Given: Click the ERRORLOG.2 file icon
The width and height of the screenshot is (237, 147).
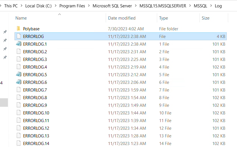Looking at the screenshot, I should pos(18,52).
